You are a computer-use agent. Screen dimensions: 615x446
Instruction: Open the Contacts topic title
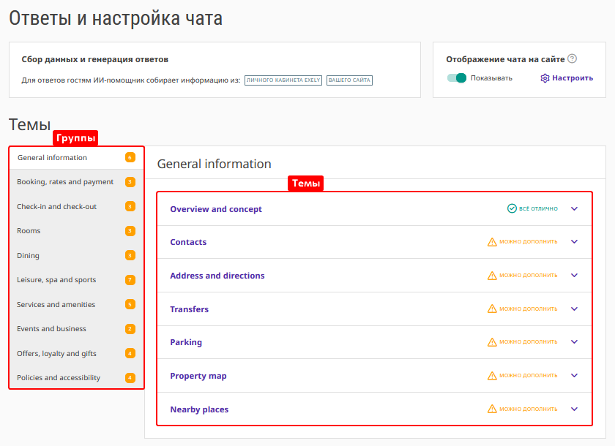(x=188, y=242)
